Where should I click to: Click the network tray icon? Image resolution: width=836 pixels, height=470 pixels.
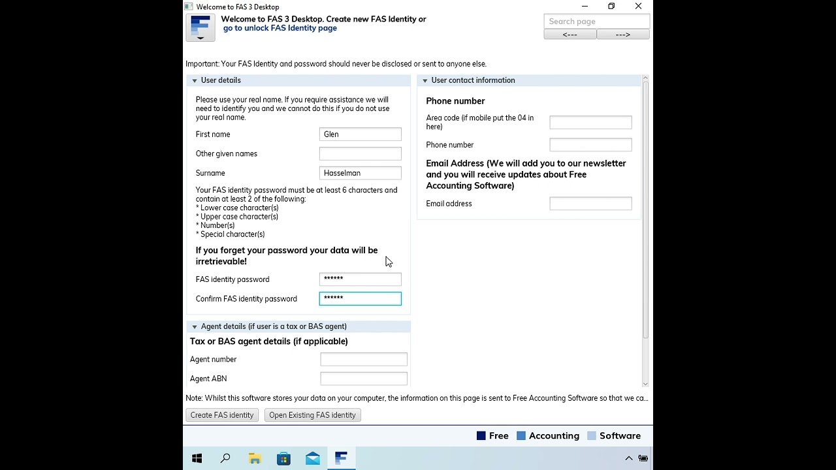643,458
